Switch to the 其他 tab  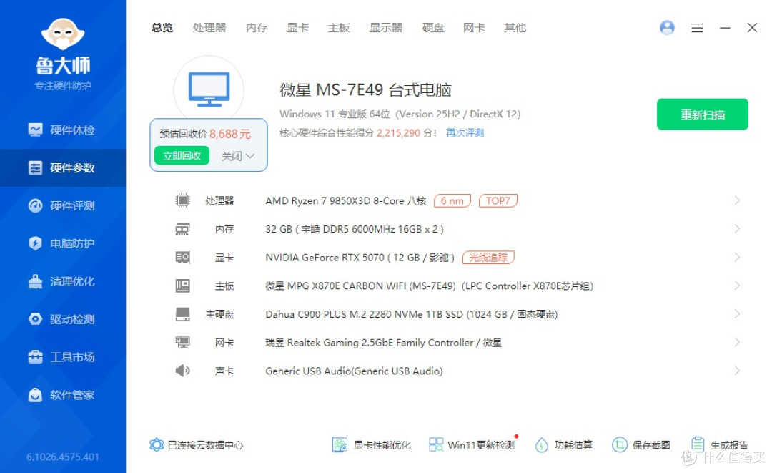pos(515,28)
